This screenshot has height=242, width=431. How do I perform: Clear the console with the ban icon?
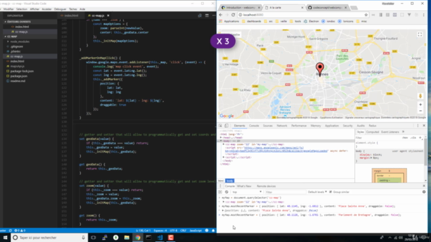tap(226, 192)
